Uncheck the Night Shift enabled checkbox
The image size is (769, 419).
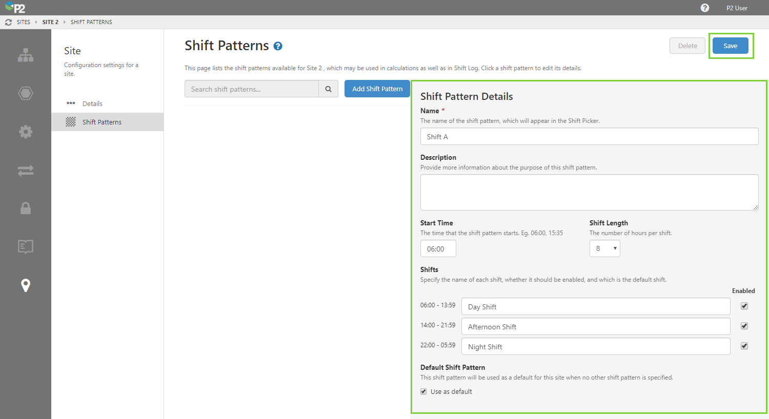[744, 346]
